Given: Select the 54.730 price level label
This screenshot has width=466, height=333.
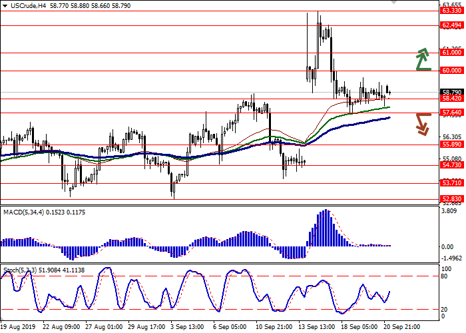Looking at the screenshot, I should coord(451,165).
